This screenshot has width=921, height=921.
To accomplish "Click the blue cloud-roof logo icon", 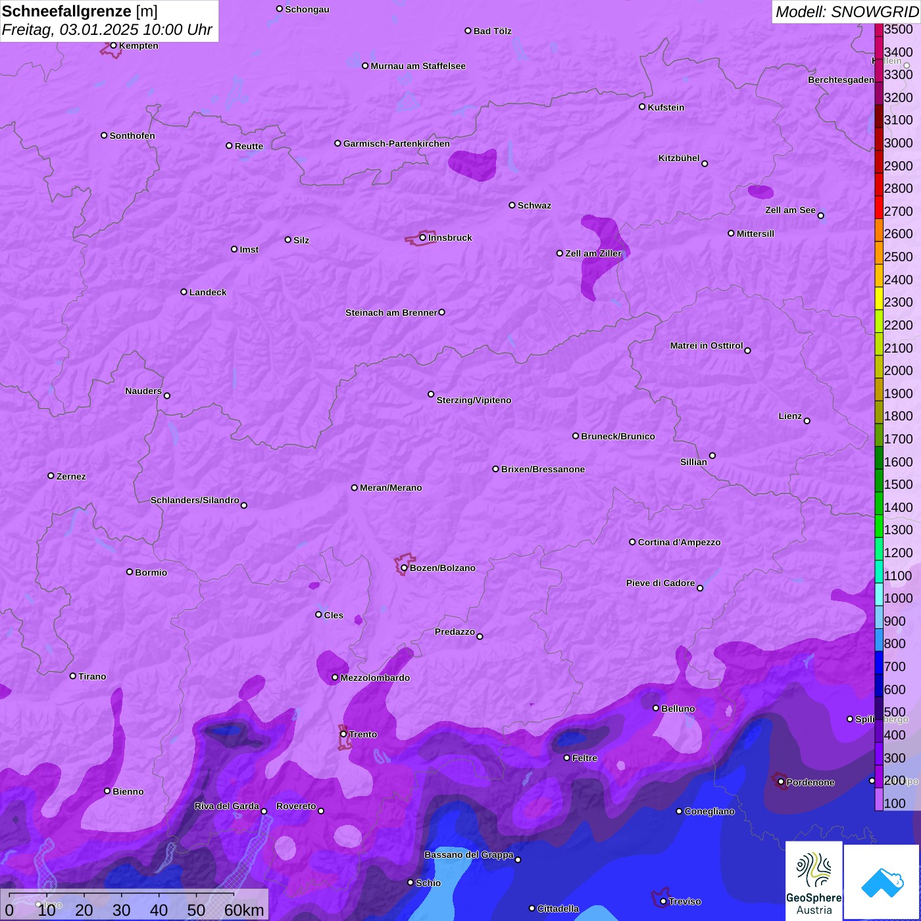I will click(882, 882).
